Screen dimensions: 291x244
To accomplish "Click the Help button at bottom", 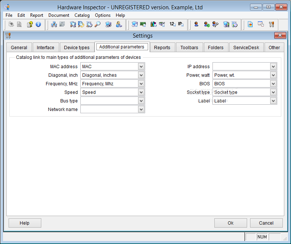I will pos(25,223).
